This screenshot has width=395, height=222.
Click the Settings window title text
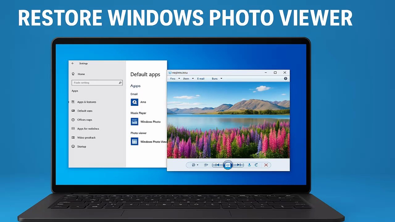point(84,64)
